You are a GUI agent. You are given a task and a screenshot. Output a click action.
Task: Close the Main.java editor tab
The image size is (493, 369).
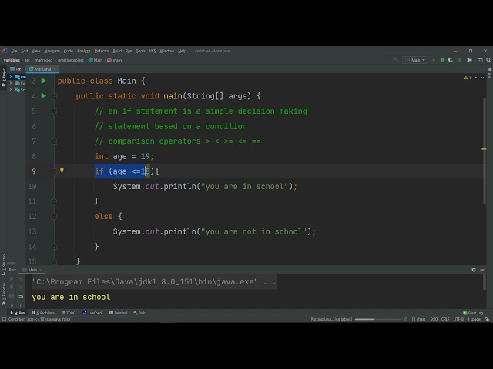(55, 69)
